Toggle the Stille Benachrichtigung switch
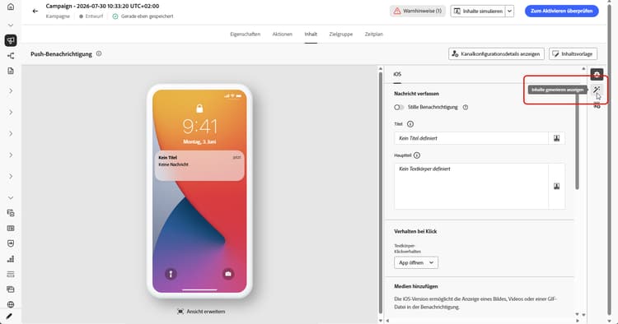Screen dimensions: 618x324 [x=399, y=107]
